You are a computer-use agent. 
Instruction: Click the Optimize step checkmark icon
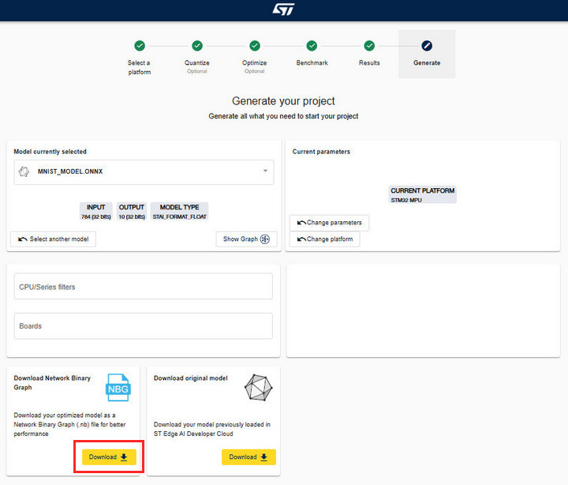(x=255, y=46)
